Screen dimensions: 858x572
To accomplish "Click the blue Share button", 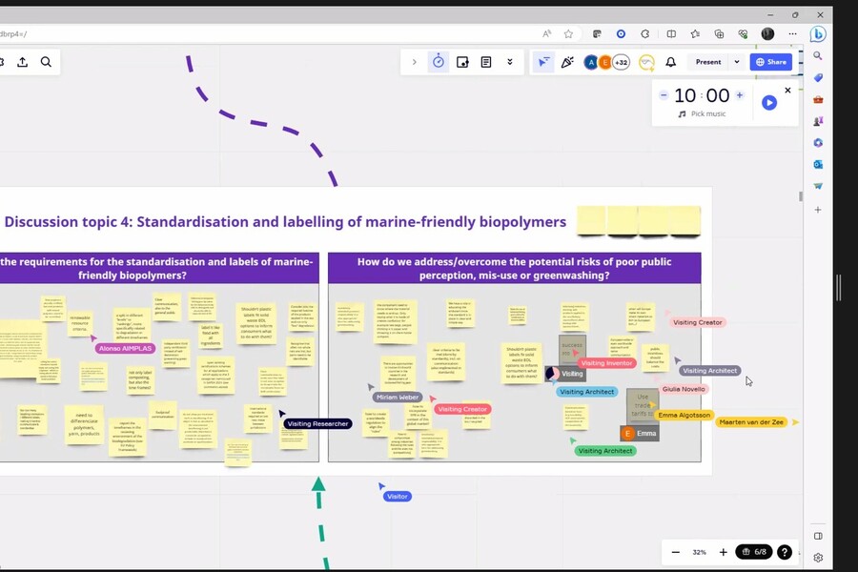I will point(770,62).
